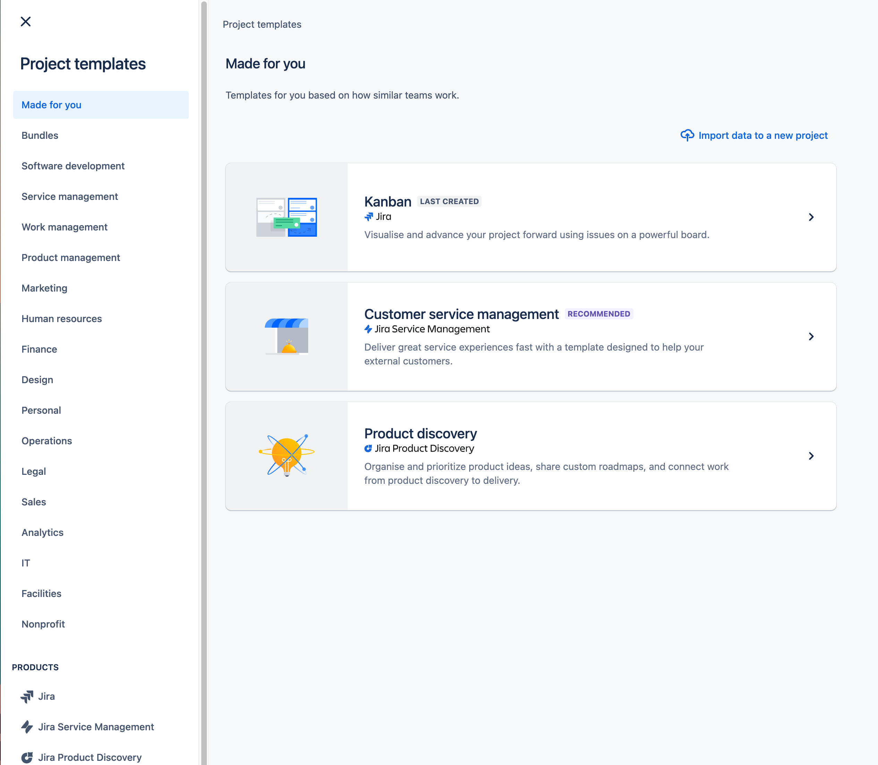878x765 pixels.
Task: Close the project templates panel
Action: (26, 21)
